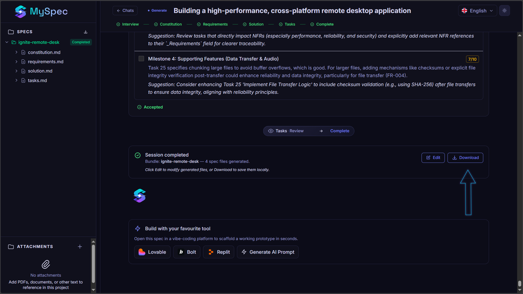Image resolution: width=523 pixels, height=294 pixels.
Task: Open spec in Lovable
Action: point(152,252)
